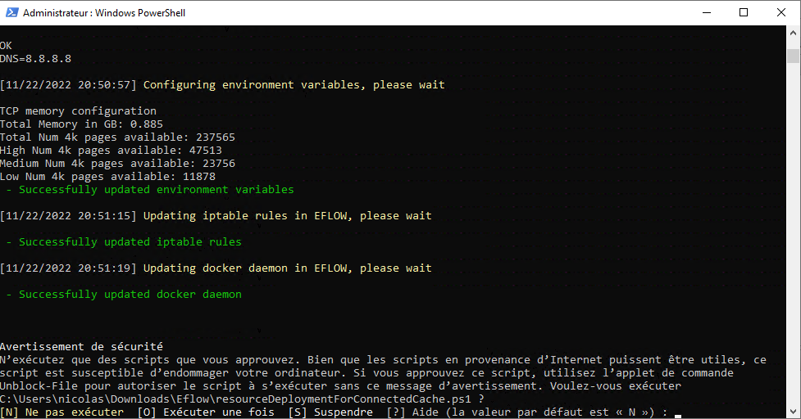Image resolution: width=801 pixels, height=419 pixels.
Task: Close the Administrateur PowerShell window
Action: pos(781,13)
